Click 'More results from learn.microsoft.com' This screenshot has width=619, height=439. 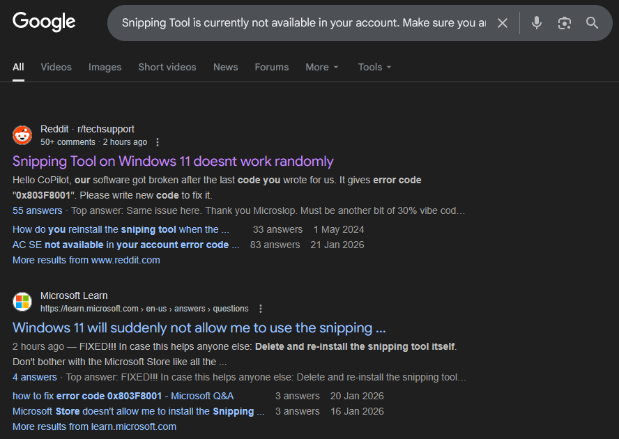[94, 426]
